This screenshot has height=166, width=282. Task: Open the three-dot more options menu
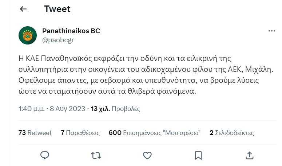click(271, 31)
